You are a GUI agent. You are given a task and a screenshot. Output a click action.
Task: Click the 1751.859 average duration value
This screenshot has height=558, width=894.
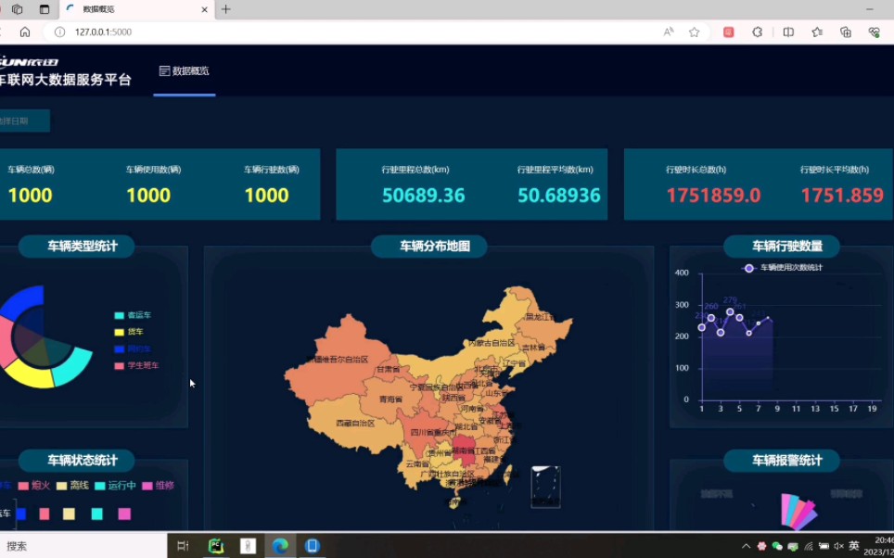pos(842,196)
